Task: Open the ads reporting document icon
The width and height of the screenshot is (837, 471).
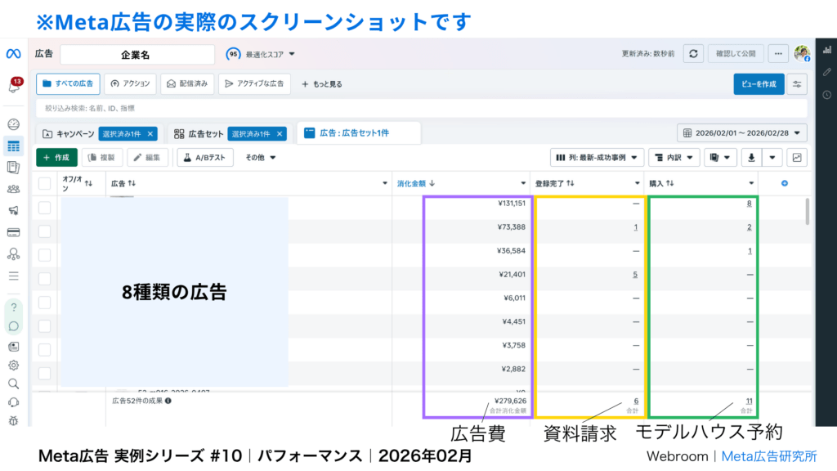Action: pos(13,168)
